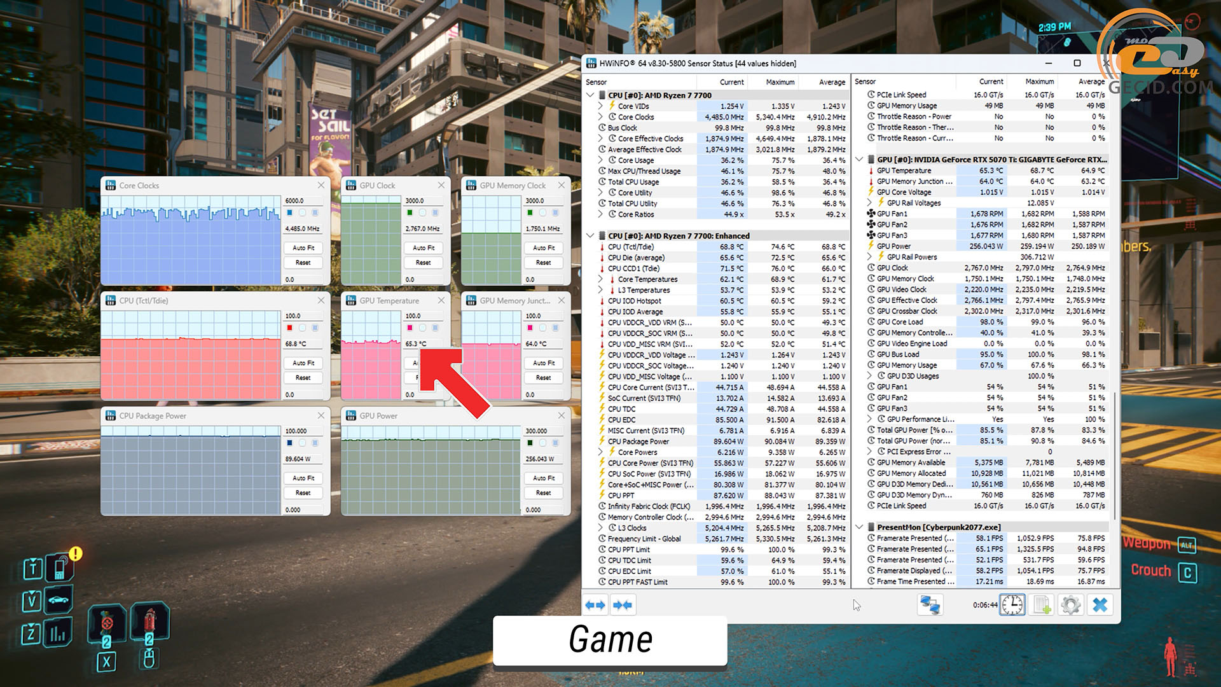This screenshot has width=1221, height=687.
Task: Click the CPU (Tctl/Tdie) graph window icon
Action: [111, 300]
